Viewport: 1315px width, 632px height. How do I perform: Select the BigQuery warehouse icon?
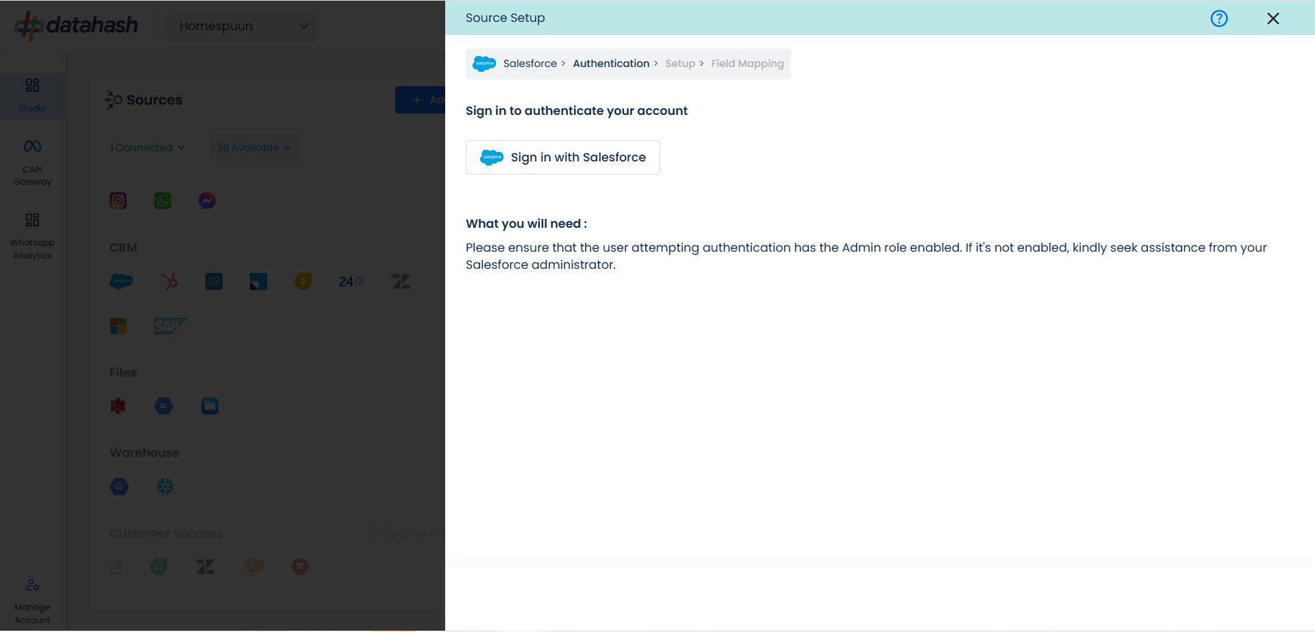click(119, 486)
